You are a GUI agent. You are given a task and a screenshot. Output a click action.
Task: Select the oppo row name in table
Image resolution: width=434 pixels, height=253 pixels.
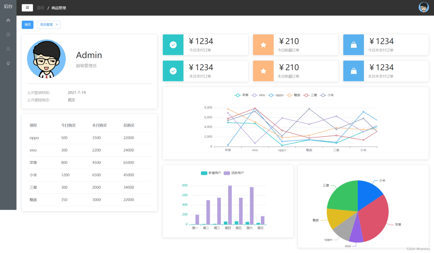(34, 138)
